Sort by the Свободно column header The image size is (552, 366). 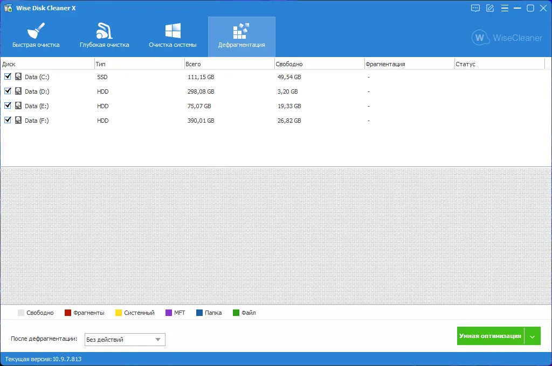coord(319,64)
